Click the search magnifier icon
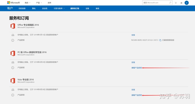195x104 pixels. [170, 3]
